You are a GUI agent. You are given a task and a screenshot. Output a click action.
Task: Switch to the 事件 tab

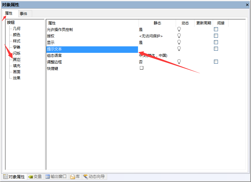23,14
